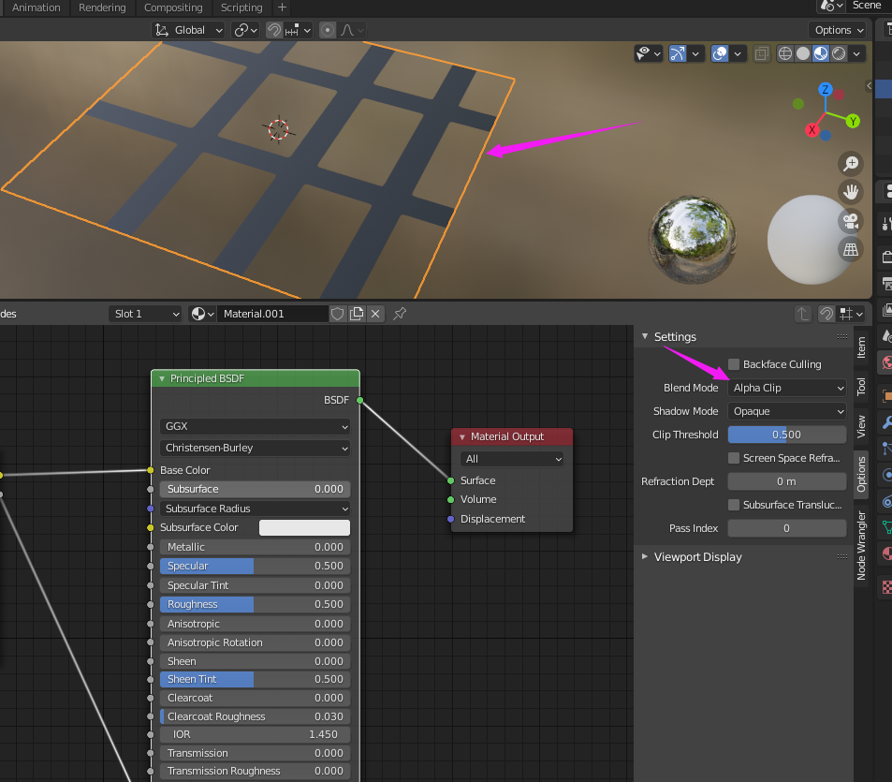Open the Christensen-Burley subsurface dropdown
This screenshot has width=892, height=782.
tap(255, 448)
